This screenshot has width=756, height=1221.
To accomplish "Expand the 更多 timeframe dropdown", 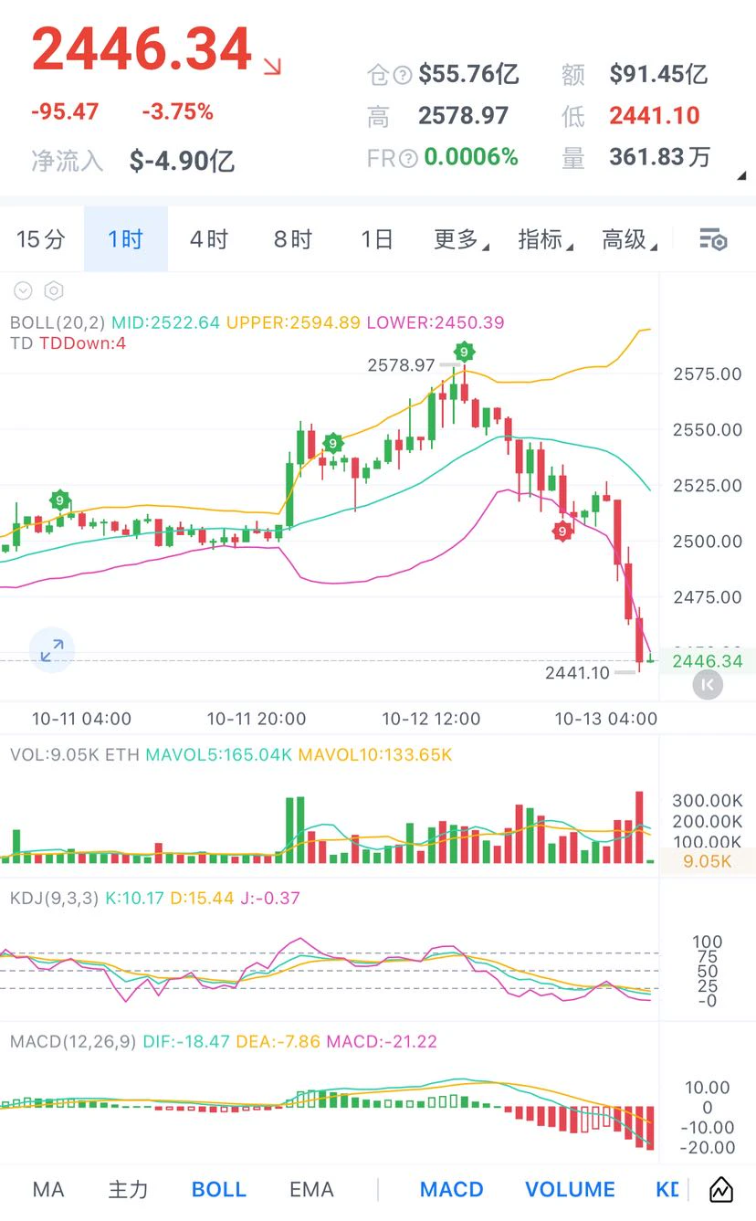I will click(x=461, y=239).
